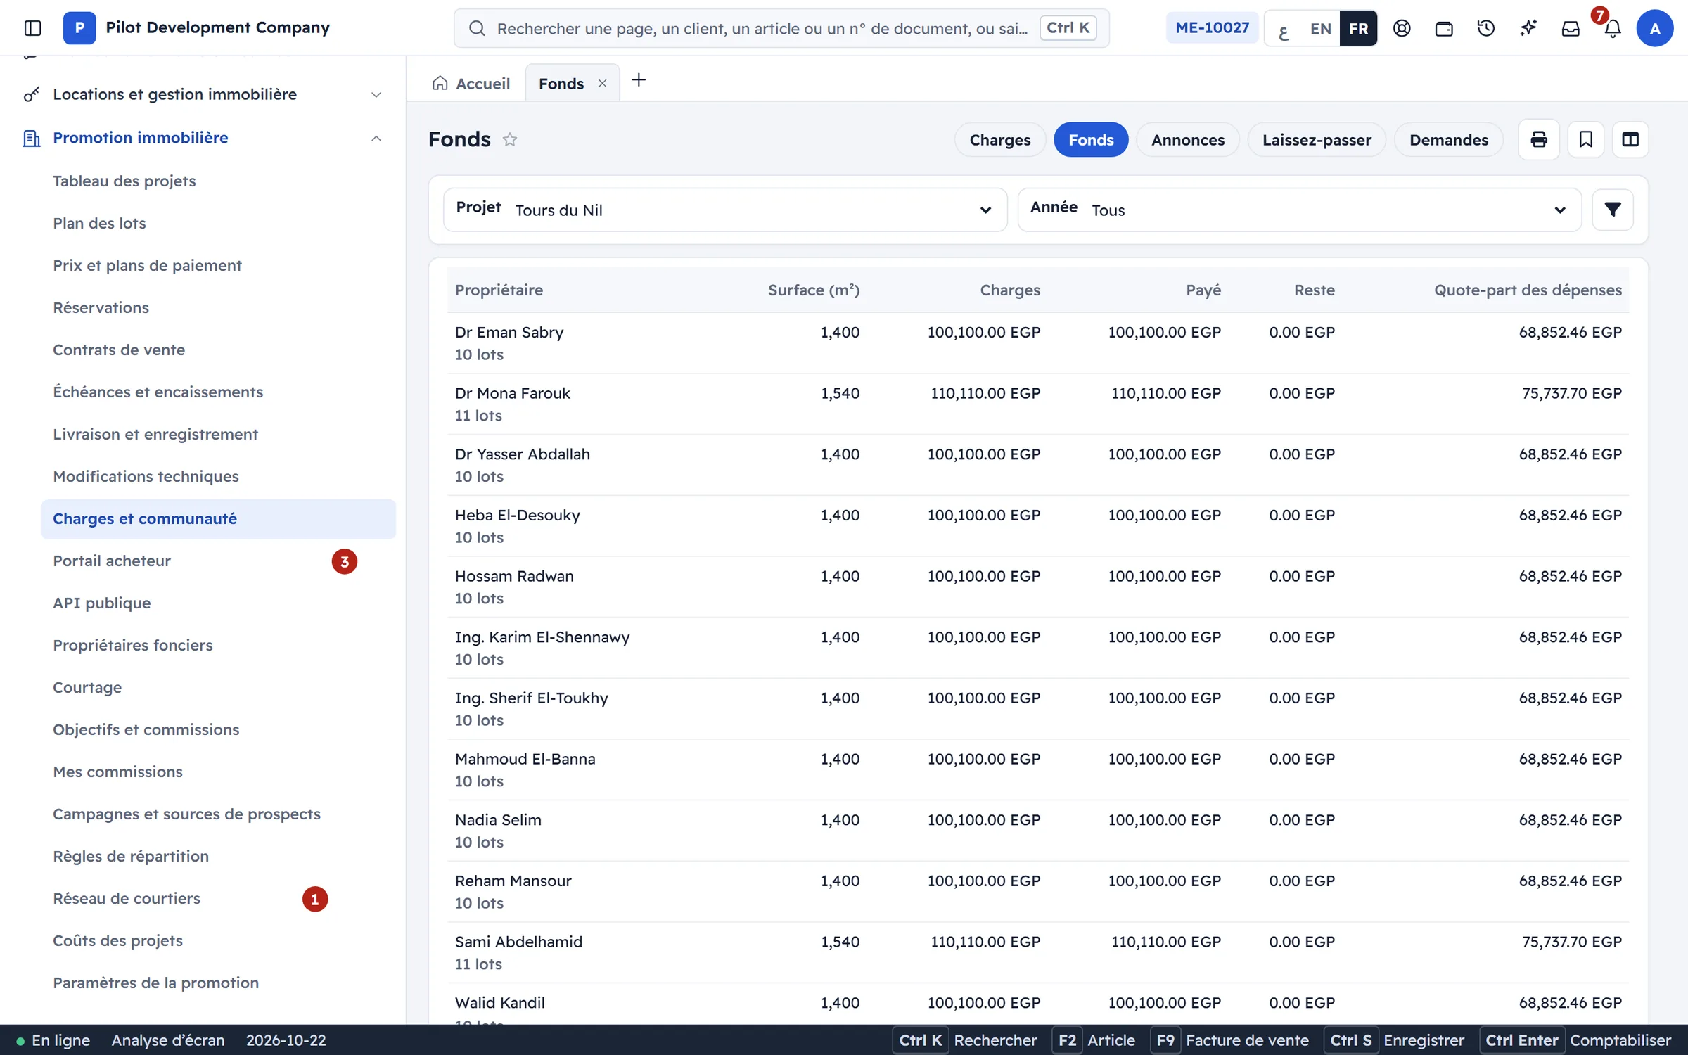Open the wallet icon in header
The width and height of the screenshot is (1688, 1055).
coord(1444,28)
